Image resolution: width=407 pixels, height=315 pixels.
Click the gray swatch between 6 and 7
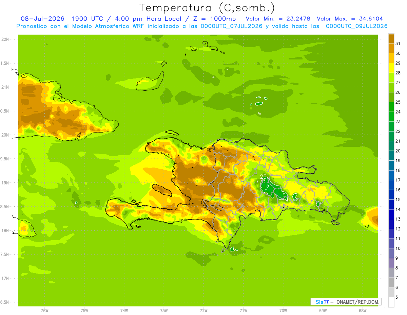[391, 282]
